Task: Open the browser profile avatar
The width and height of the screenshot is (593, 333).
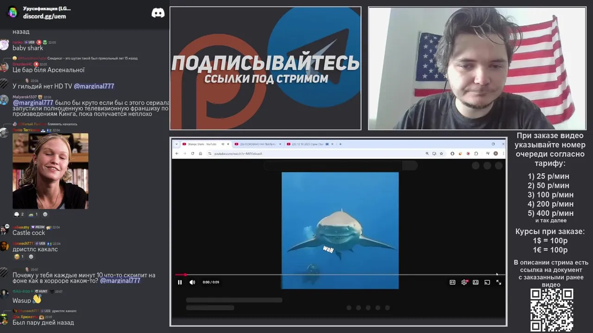Action: pos(496,154)
